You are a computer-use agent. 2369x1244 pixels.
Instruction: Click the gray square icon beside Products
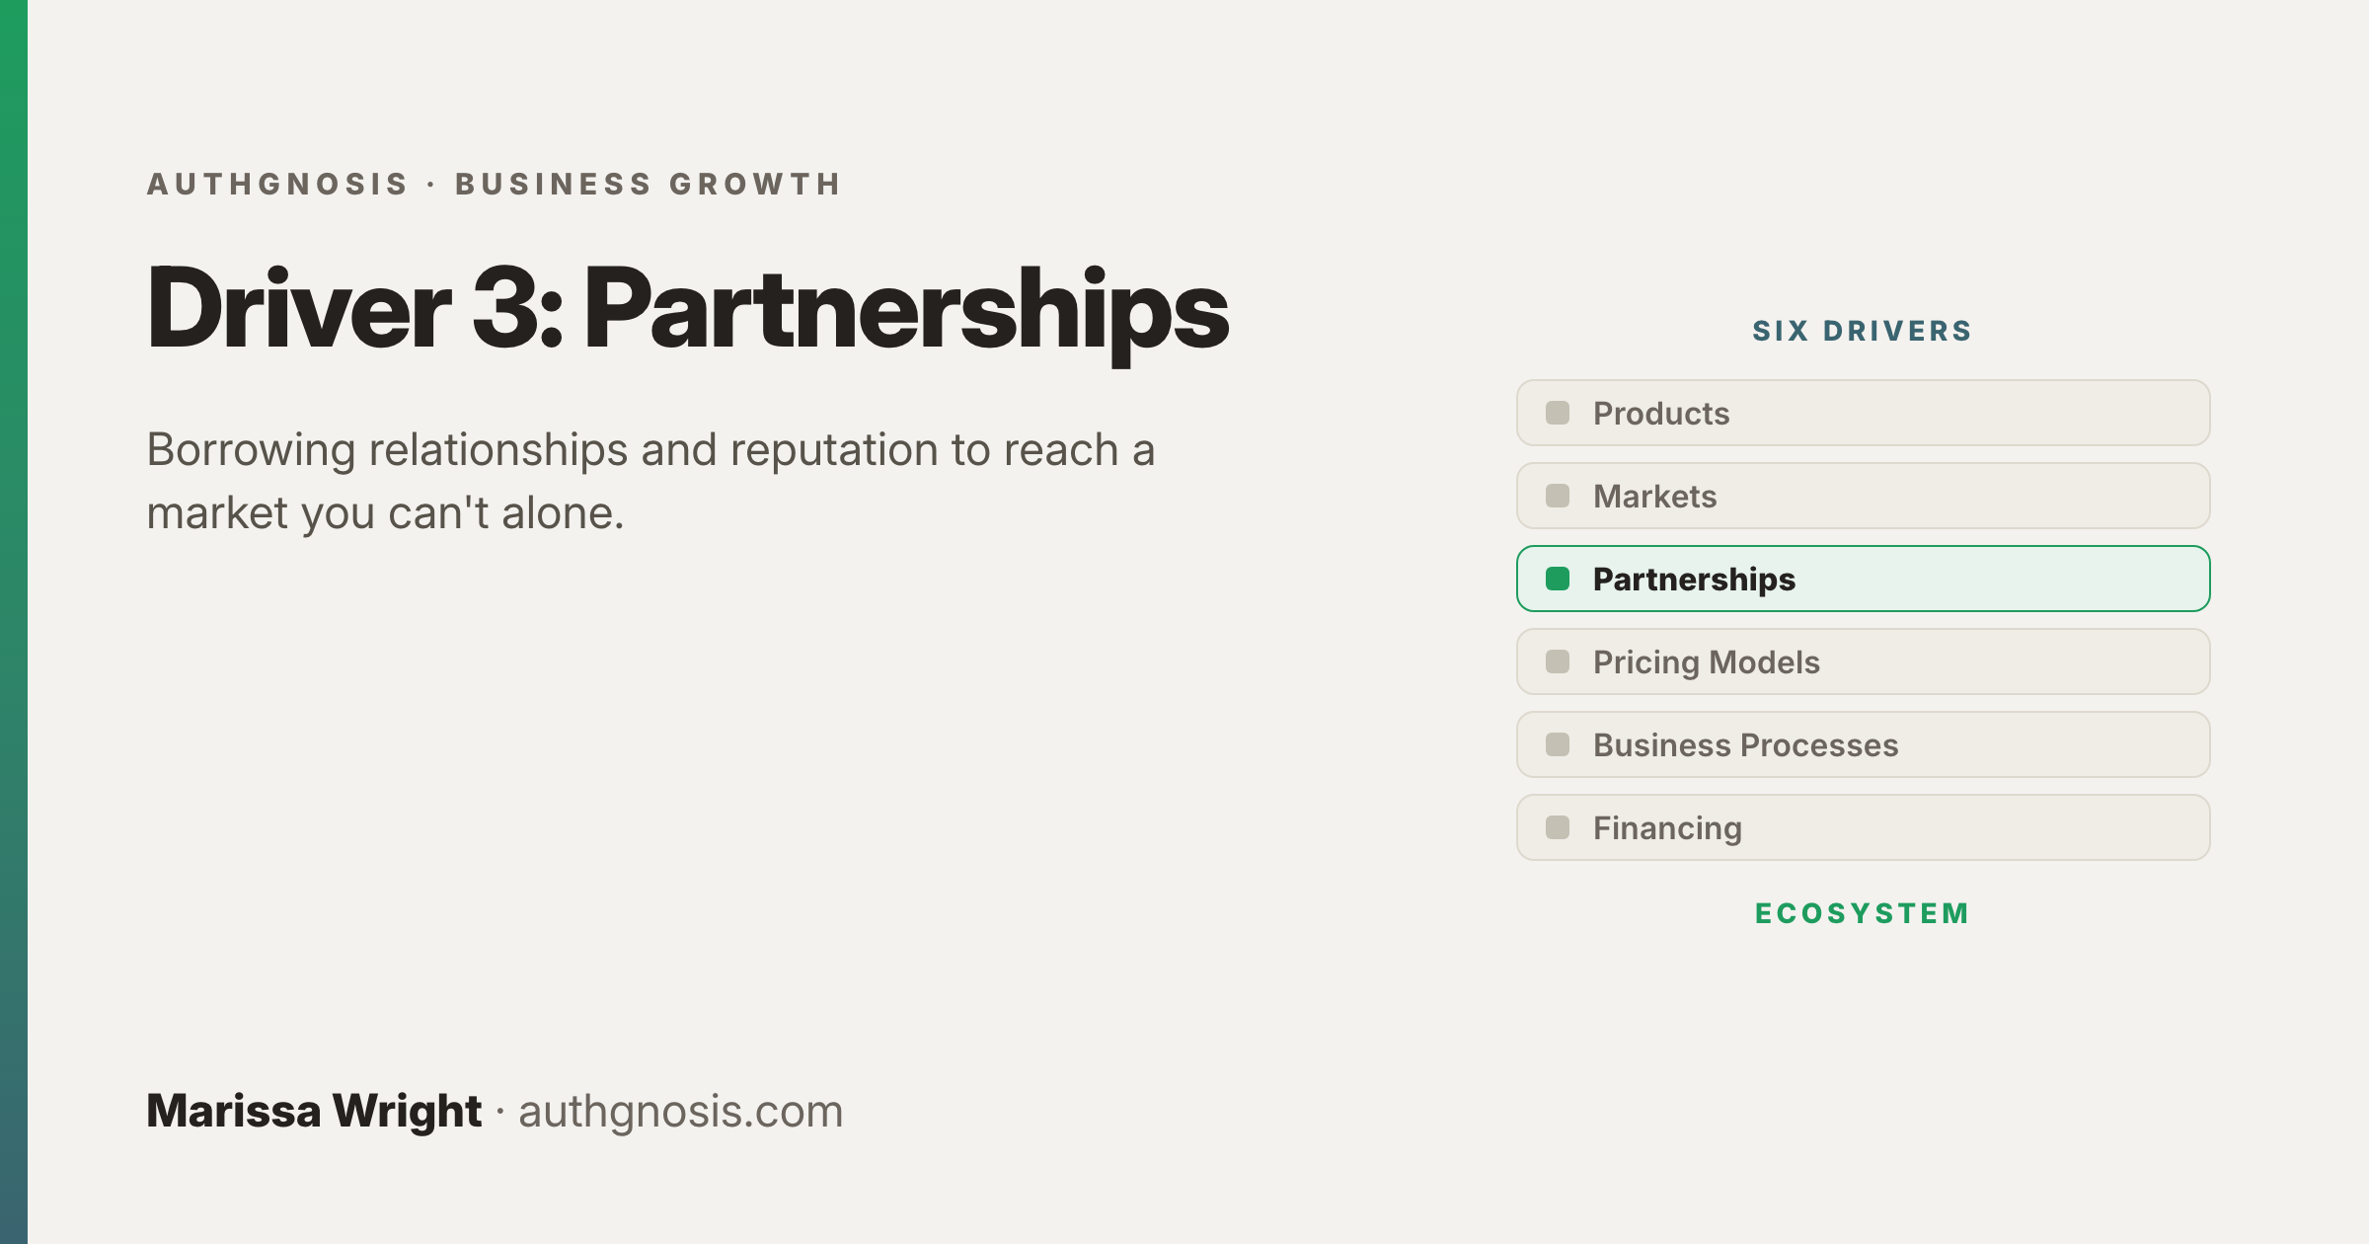pyautogui.click(x=1558, y=413)
